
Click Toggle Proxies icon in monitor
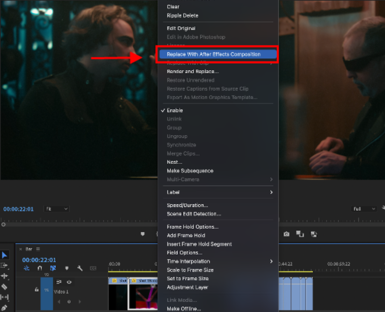pyautogui.click(x=314, y=234)
